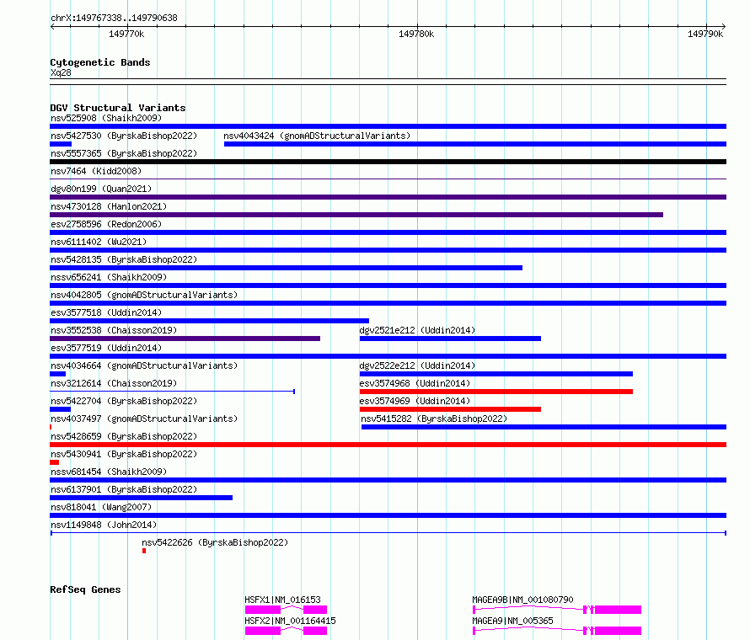Click the red nsv5428659 variant bar
This screenshot has width=750, height=640.
point(388,445)
